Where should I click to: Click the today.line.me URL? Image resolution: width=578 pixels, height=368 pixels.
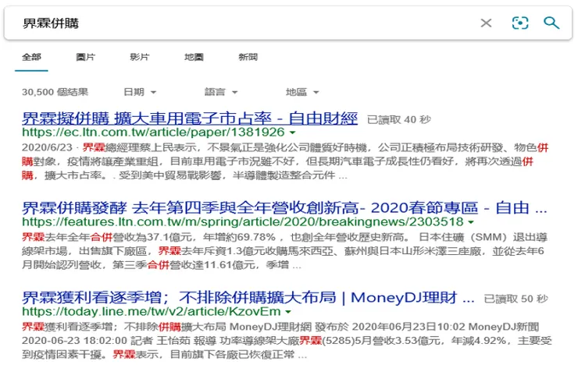click(151, 311)
